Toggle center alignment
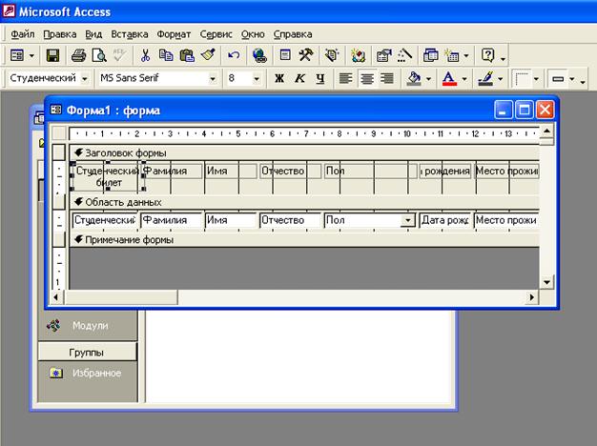The width and height of the screenshot is (597, 446). pyautogui.click(x=367, y=78)
